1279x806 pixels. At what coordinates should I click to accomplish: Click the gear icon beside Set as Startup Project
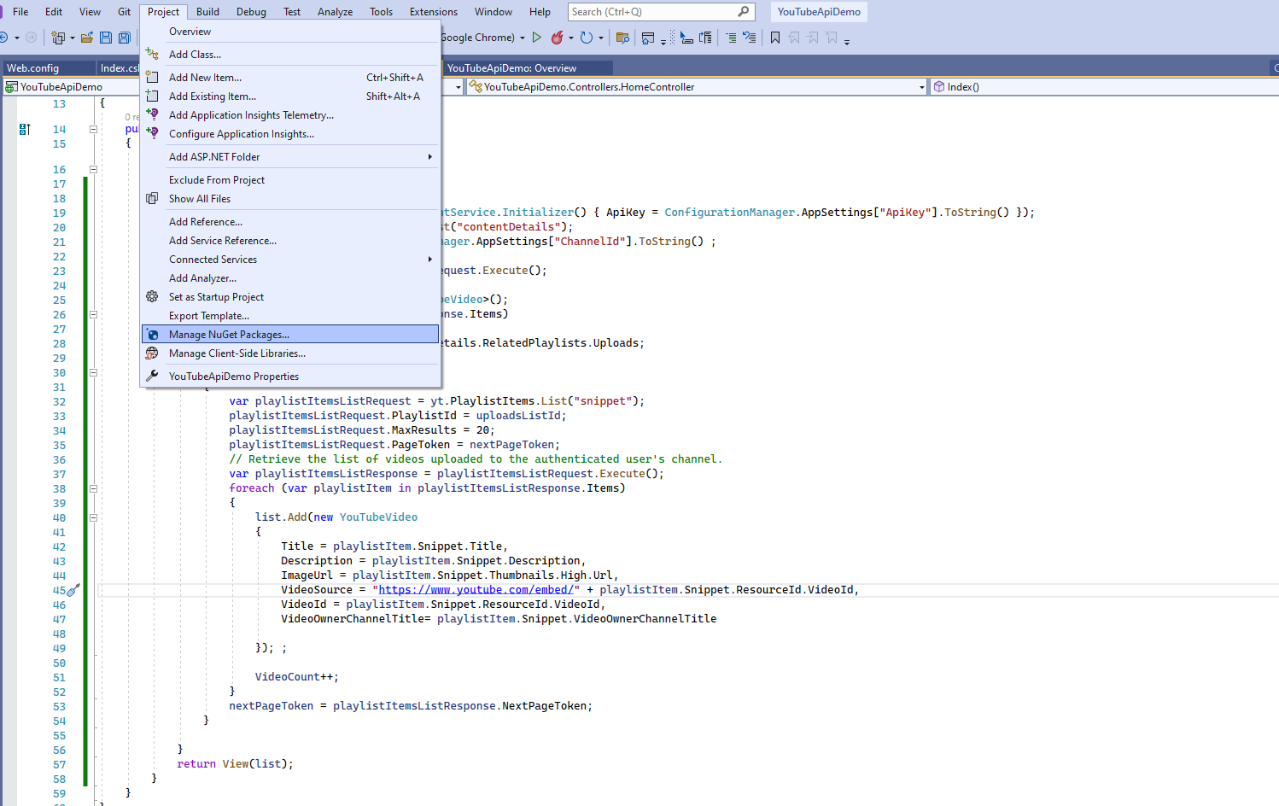152,296
